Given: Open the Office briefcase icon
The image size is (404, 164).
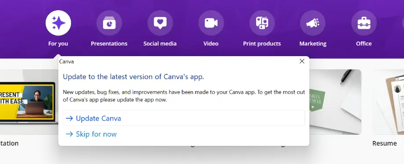Looking at the screenshot, I should point(364,23).
